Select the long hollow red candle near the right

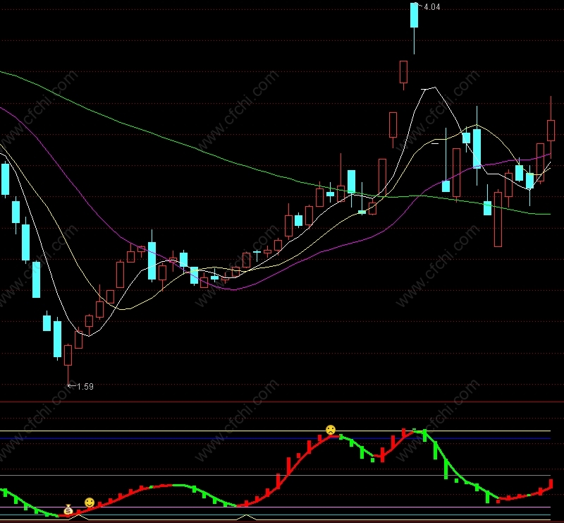498,219
